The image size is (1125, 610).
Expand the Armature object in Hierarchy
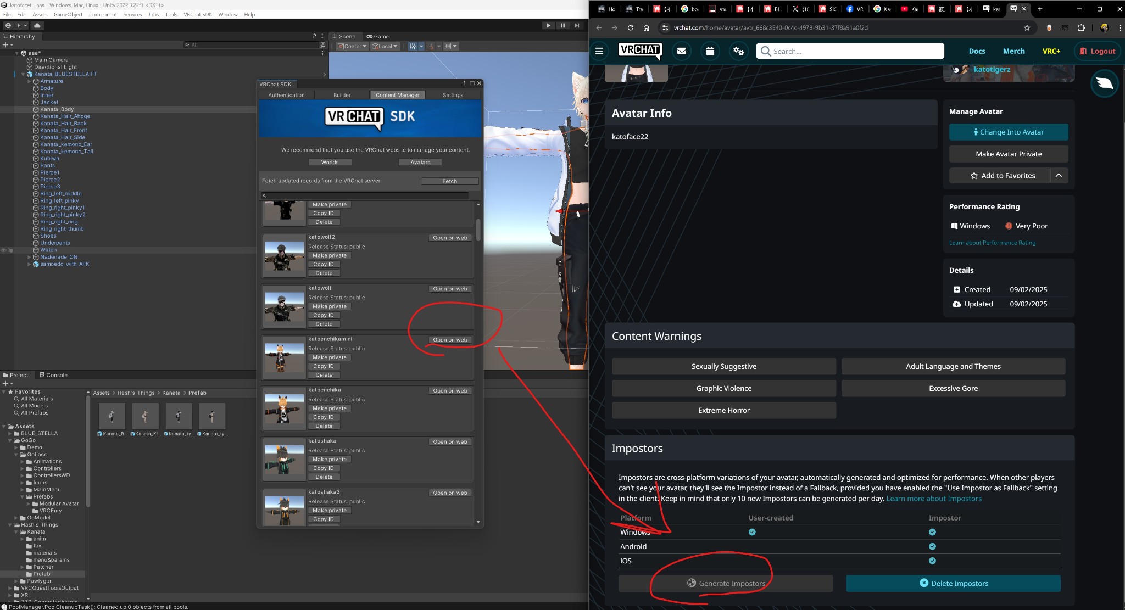coord(29,81)
